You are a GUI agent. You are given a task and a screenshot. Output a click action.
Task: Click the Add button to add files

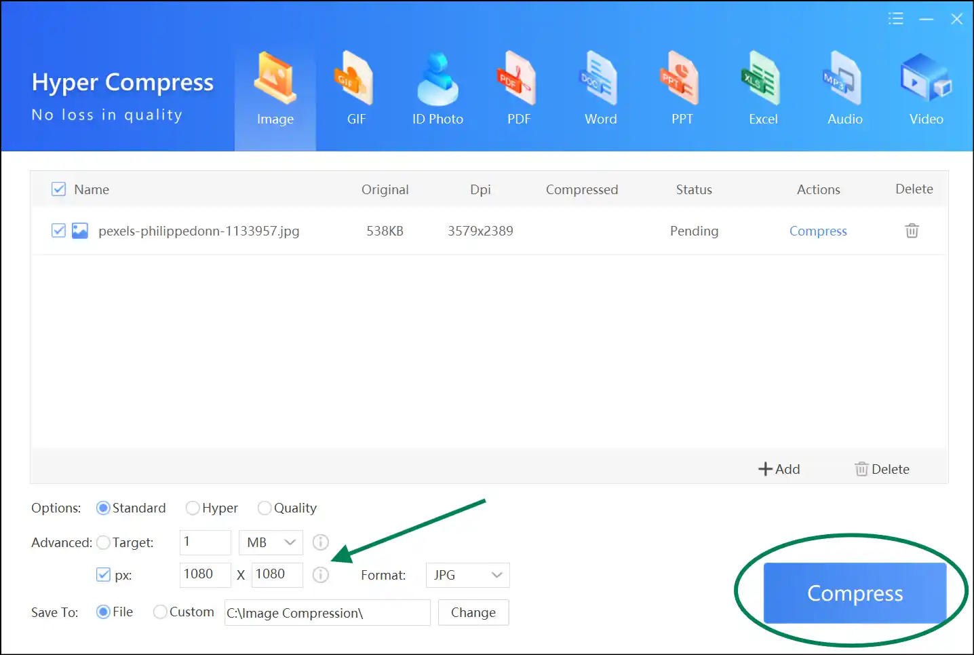779,469
